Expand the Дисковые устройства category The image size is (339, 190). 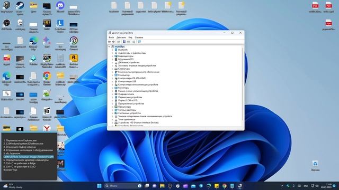point(113,62)
